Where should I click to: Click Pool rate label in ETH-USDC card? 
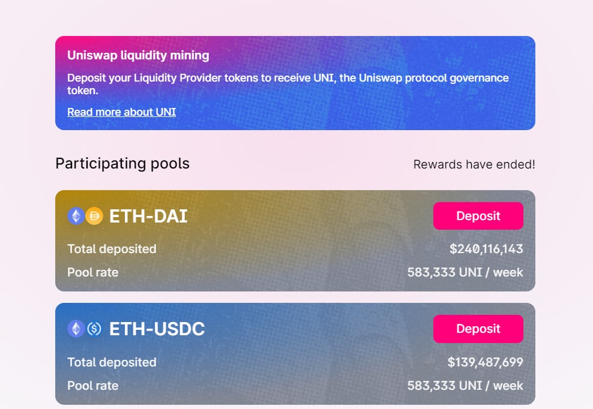pyautogui.click(x=92, y=386)
